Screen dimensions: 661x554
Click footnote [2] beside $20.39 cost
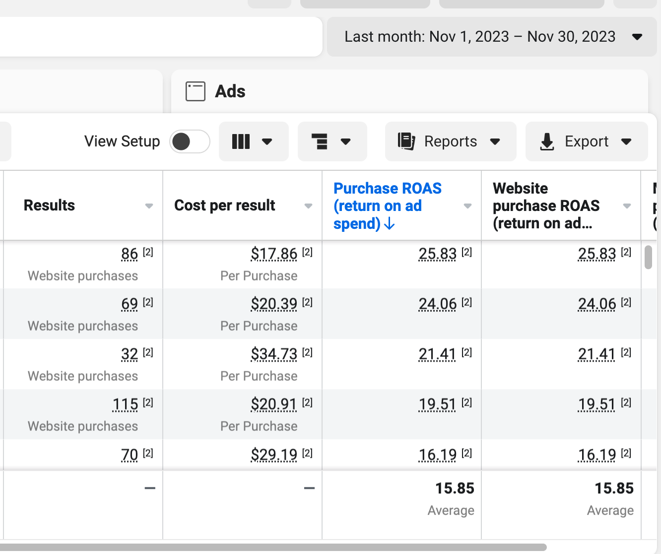[307, 302]
